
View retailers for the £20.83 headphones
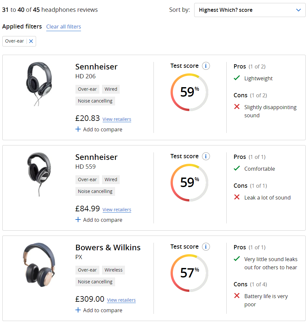(x=117, y=119)
